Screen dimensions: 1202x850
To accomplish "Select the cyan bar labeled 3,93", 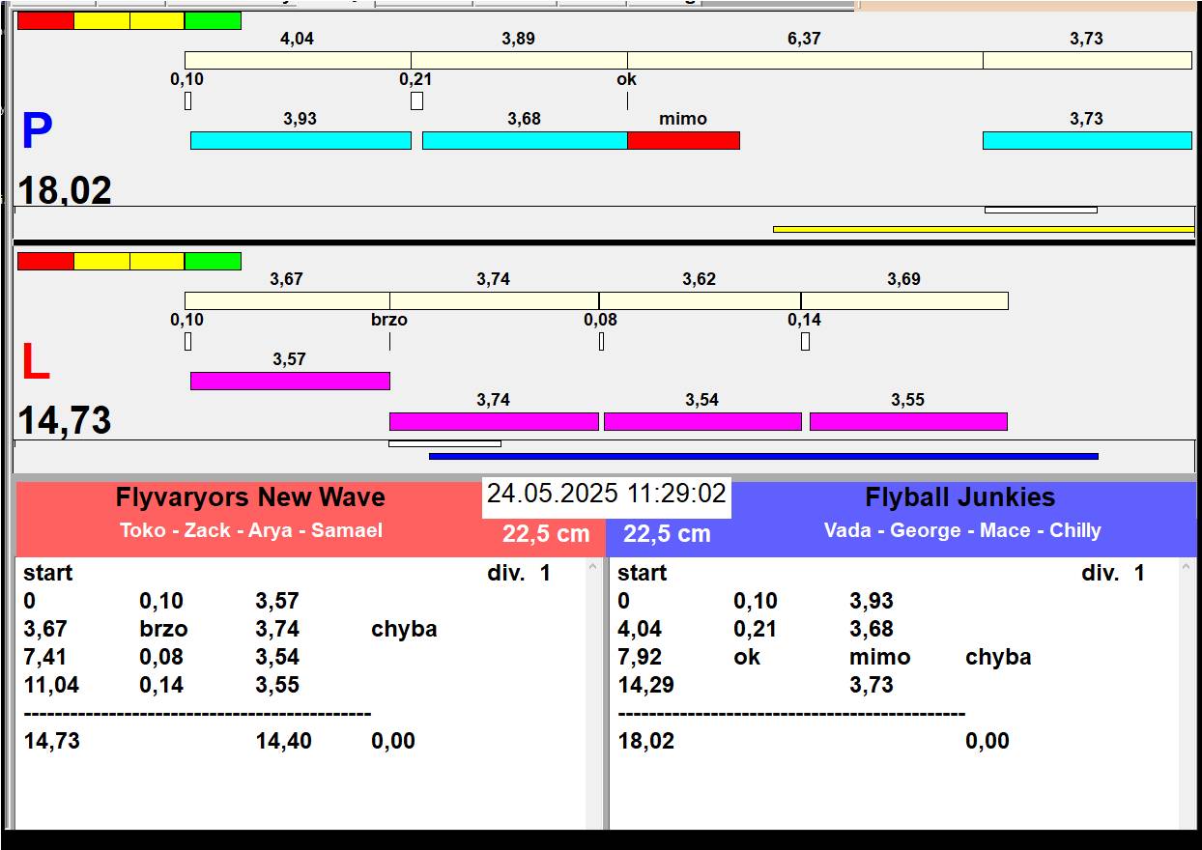I will [300, 140].
